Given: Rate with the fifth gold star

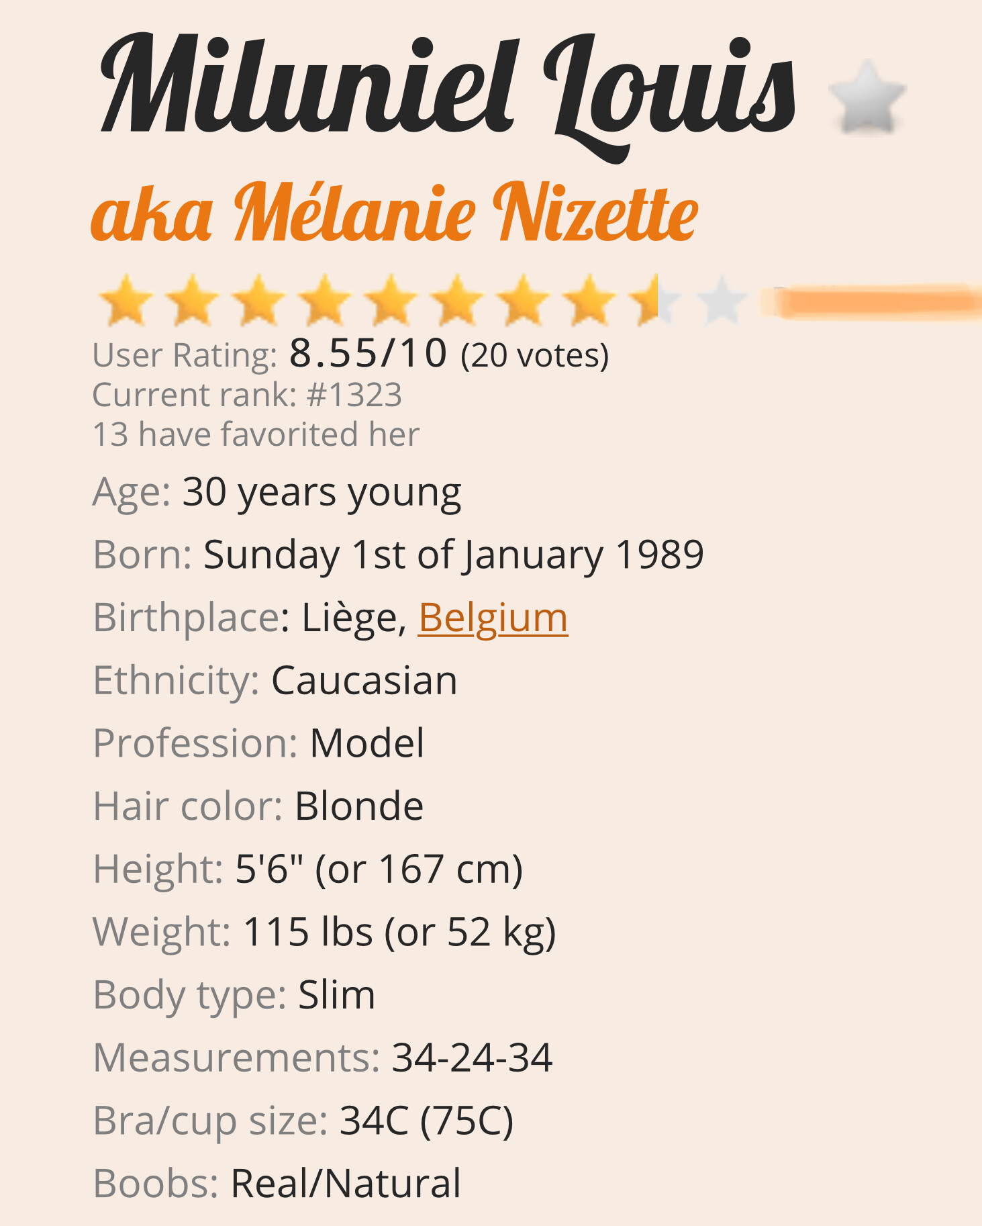Looking at the screenshot, I should point(391,300).
